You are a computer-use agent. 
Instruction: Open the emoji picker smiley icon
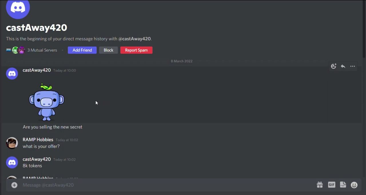pyautogui.click(x=354, y=185)
